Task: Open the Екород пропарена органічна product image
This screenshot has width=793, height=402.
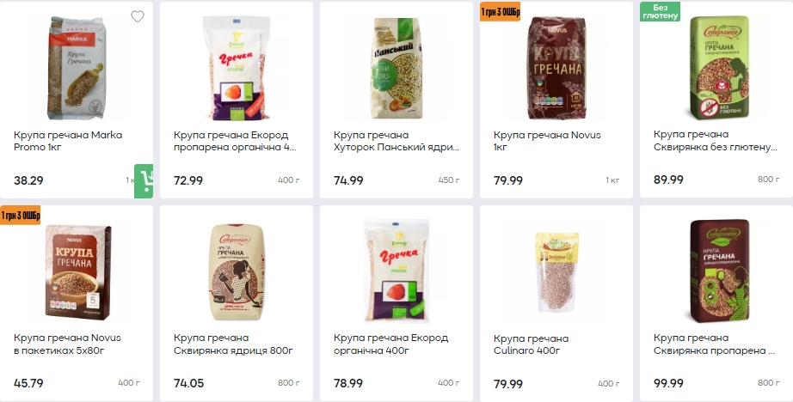Action: [237, 68]
